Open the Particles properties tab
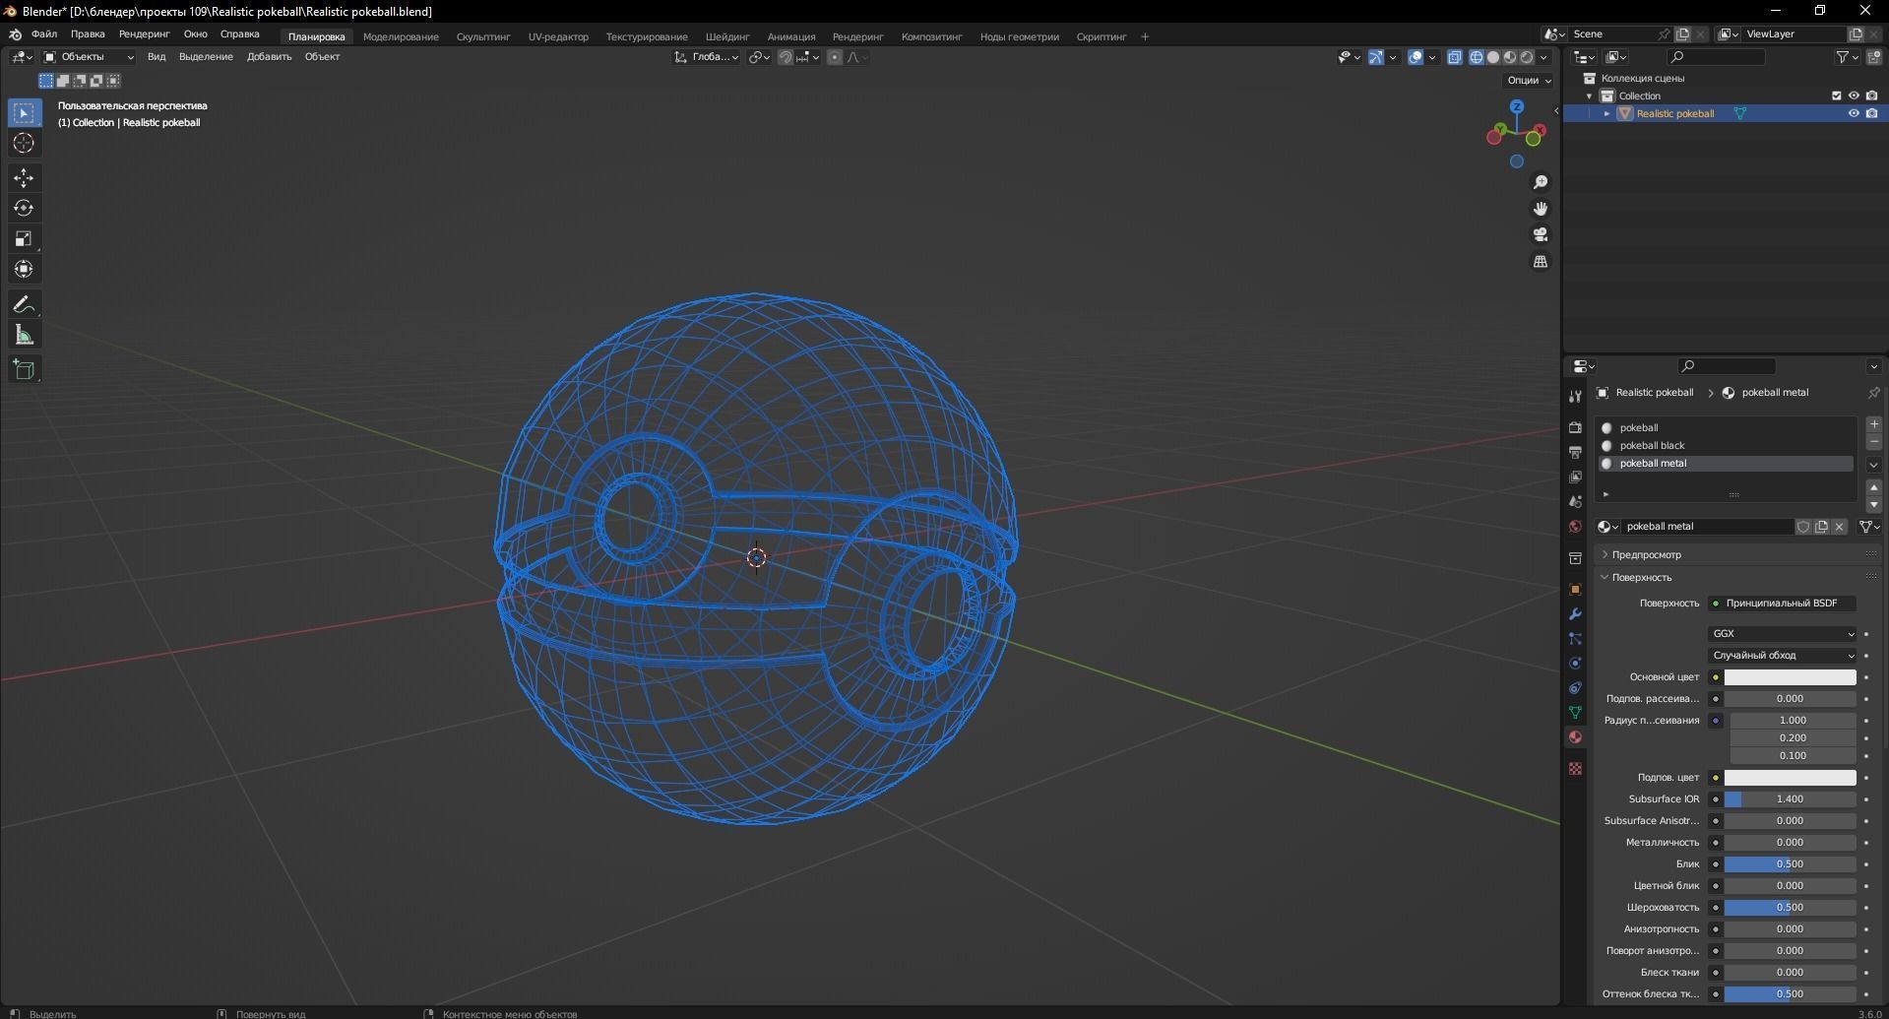The image size is (1889, 1019). tap(1575, 638)
